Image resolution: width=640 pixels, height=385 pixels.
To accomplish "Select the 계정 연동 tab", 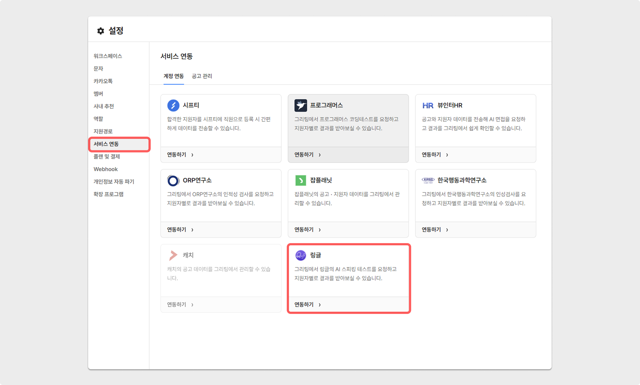I will pyautogui.click(x=173, y=76).
